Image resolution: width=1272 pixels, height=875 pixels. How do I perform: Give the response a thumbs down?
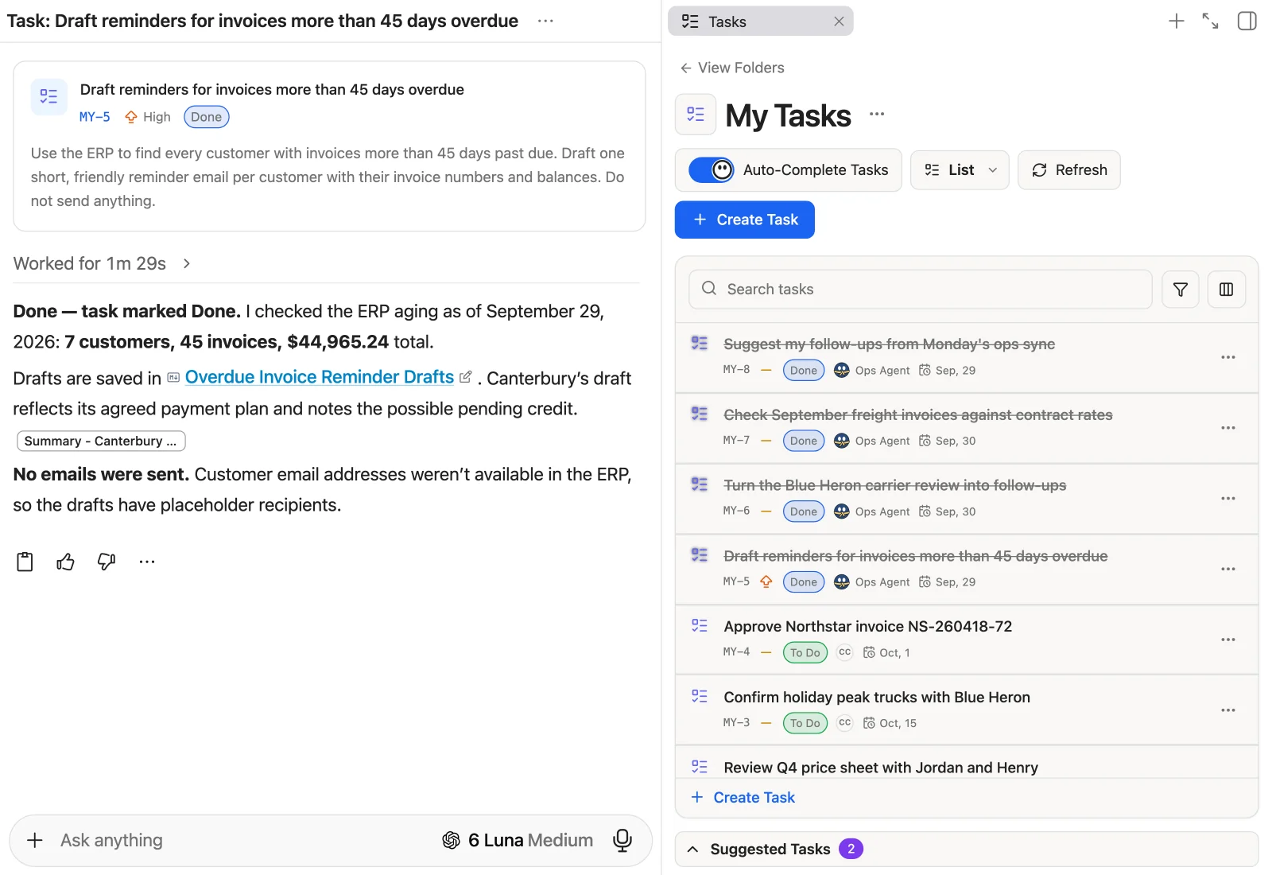coord(106,562)
